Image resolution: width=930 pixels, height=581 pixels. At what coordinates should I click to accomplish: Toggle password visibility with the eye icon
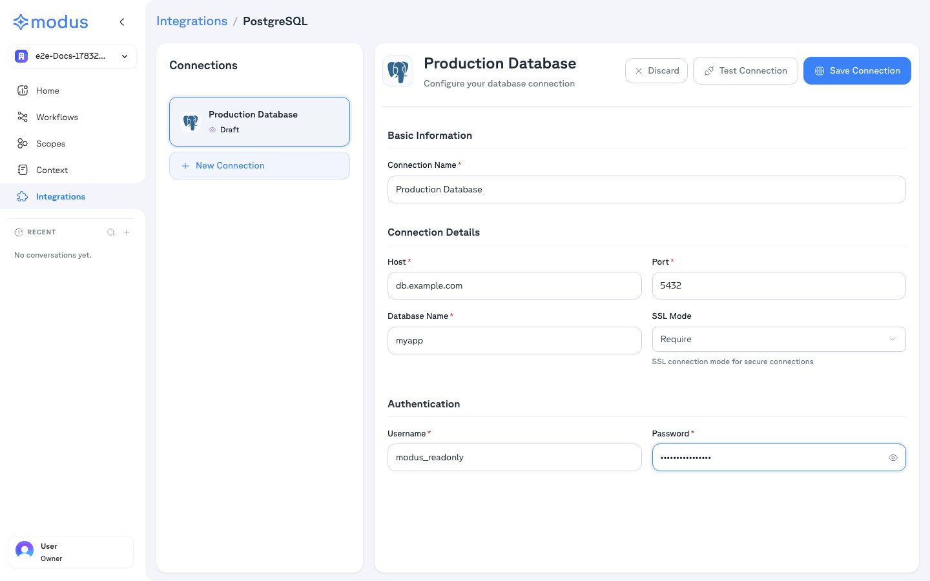(893, 458)
